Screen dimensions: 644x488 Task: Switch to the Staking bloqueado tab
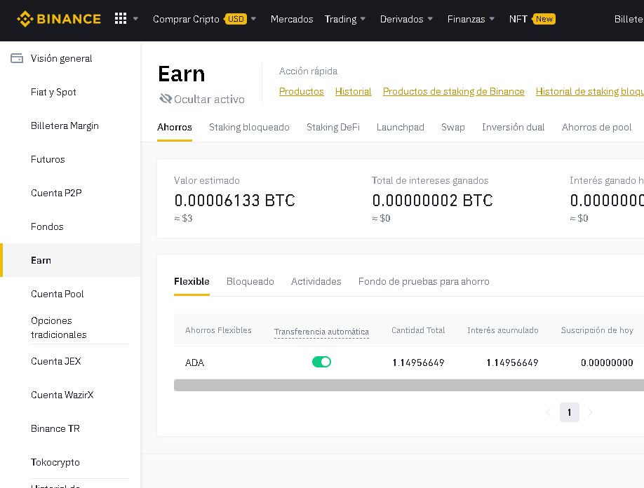coord(249,127)
